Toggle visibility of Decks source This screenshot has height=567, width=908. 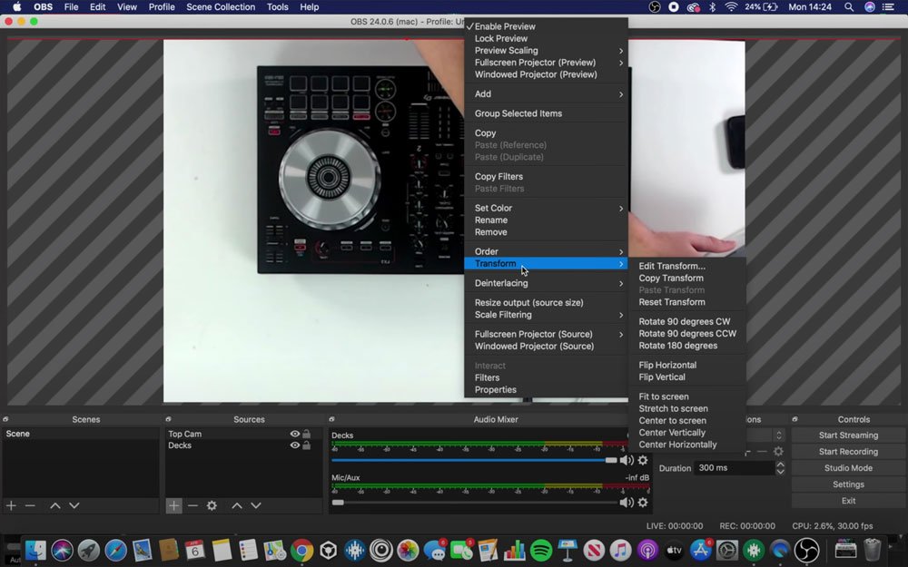(294, 445)
